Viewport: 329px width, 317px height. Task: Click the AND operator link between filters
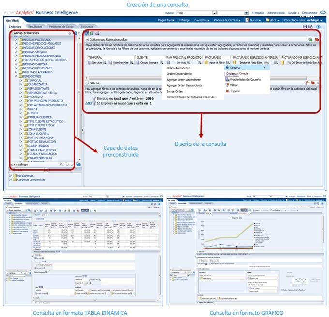coord(89,103)
